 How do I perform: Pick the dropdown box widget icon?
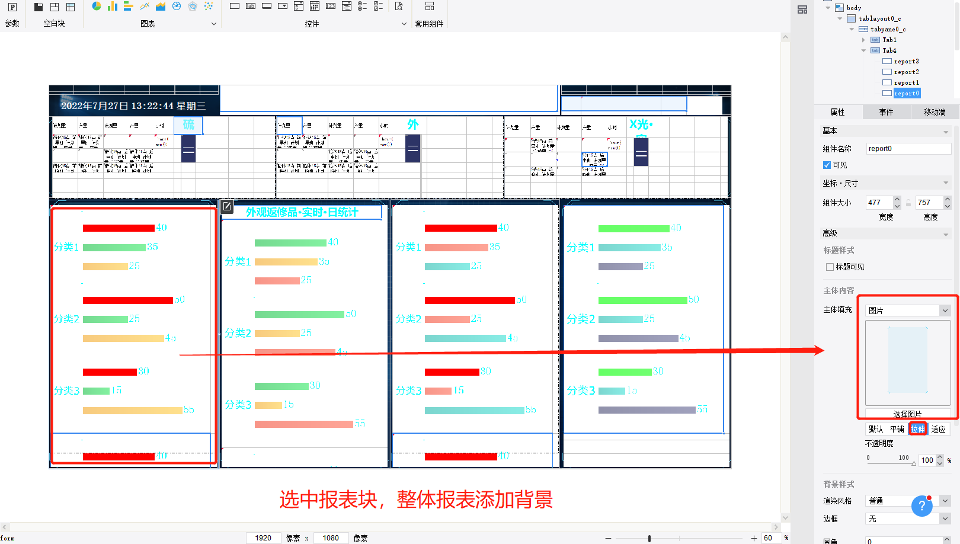click(x=283, y=6)
